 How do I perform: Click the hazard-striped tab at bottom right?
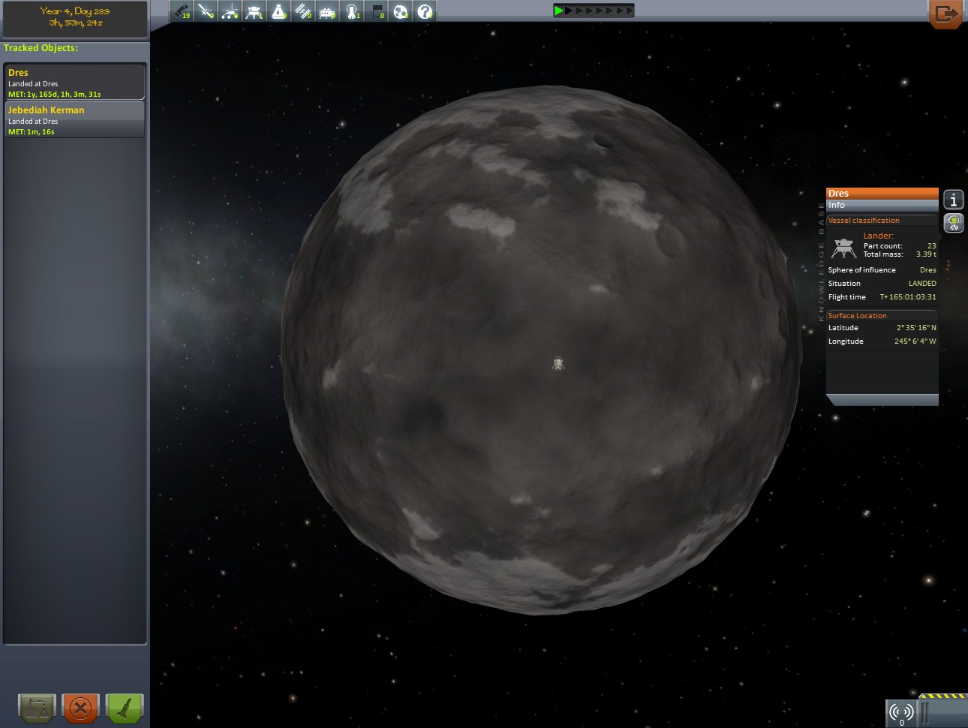point(943,696)
